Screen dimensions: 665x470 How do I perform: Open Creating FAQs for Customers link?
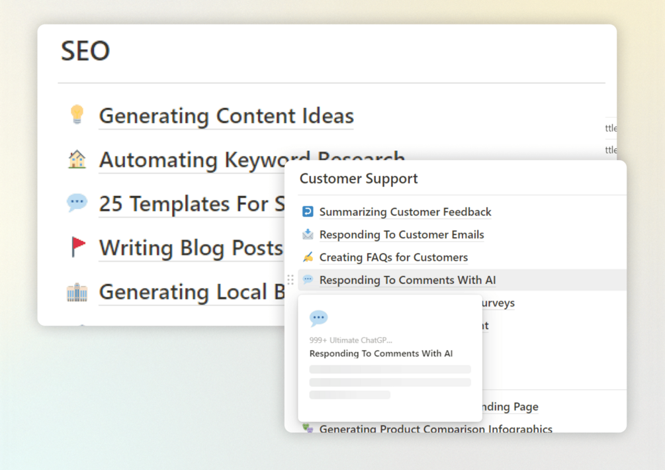394,257
